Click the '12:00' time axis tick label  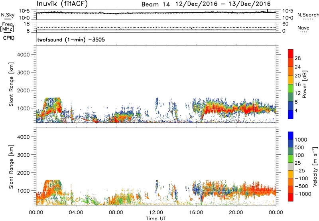(156, 213)
